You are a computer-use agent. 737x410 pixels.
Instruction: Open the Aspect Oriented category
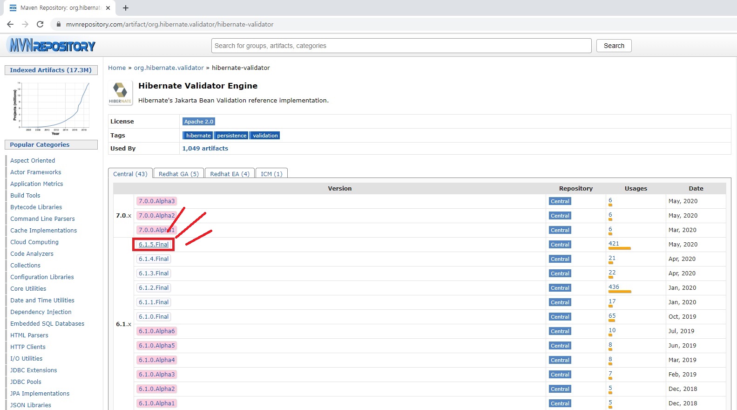pyautogui.click(x=33, y=161)
